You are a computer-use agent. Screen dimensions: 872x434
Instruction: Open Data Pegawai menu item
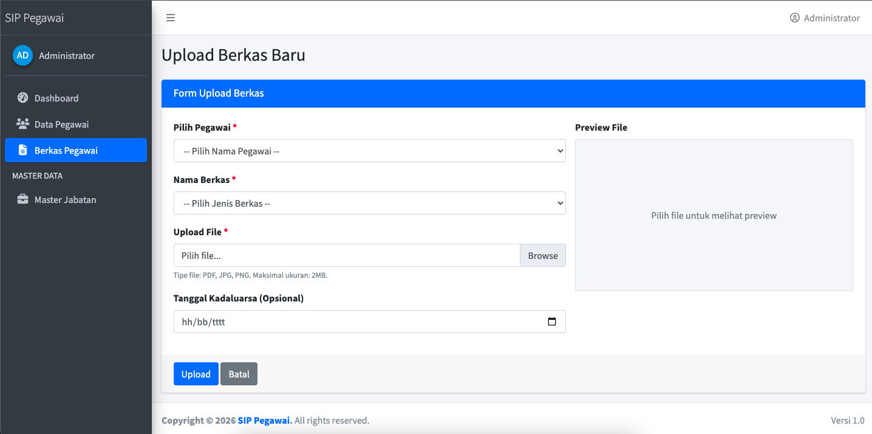point(61,124)
